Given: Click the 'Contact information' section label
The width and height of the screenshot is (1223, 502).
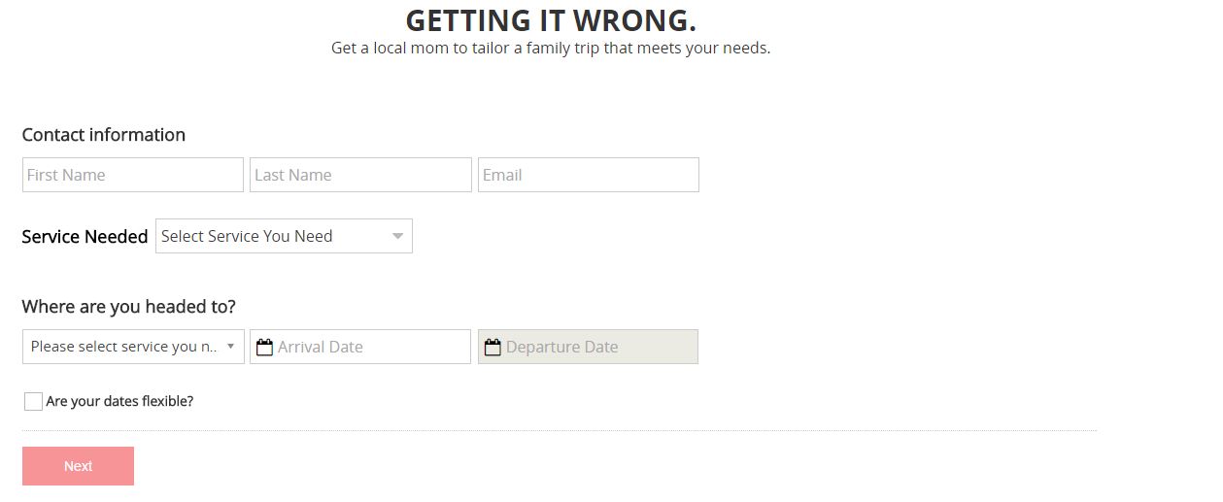Looking at the screenshot, I should coord(104,135).
